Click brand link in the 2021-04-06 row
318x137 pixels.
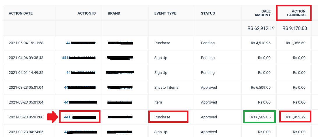click(120, 58)
